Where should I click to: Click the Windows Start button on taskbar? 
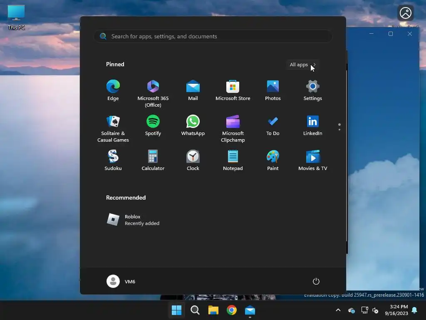[x=176, y=310]
